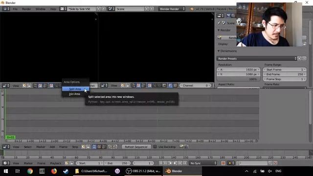This screenshot has height=176, width=313.
Task: Open the Help menu
Action: tap(53, 9)
